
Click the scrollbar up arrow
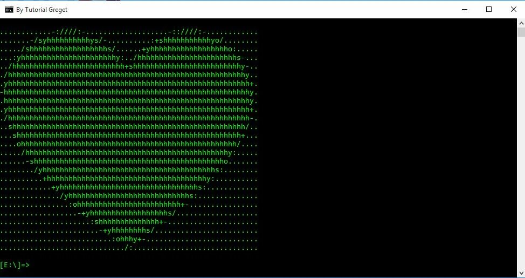521,23
